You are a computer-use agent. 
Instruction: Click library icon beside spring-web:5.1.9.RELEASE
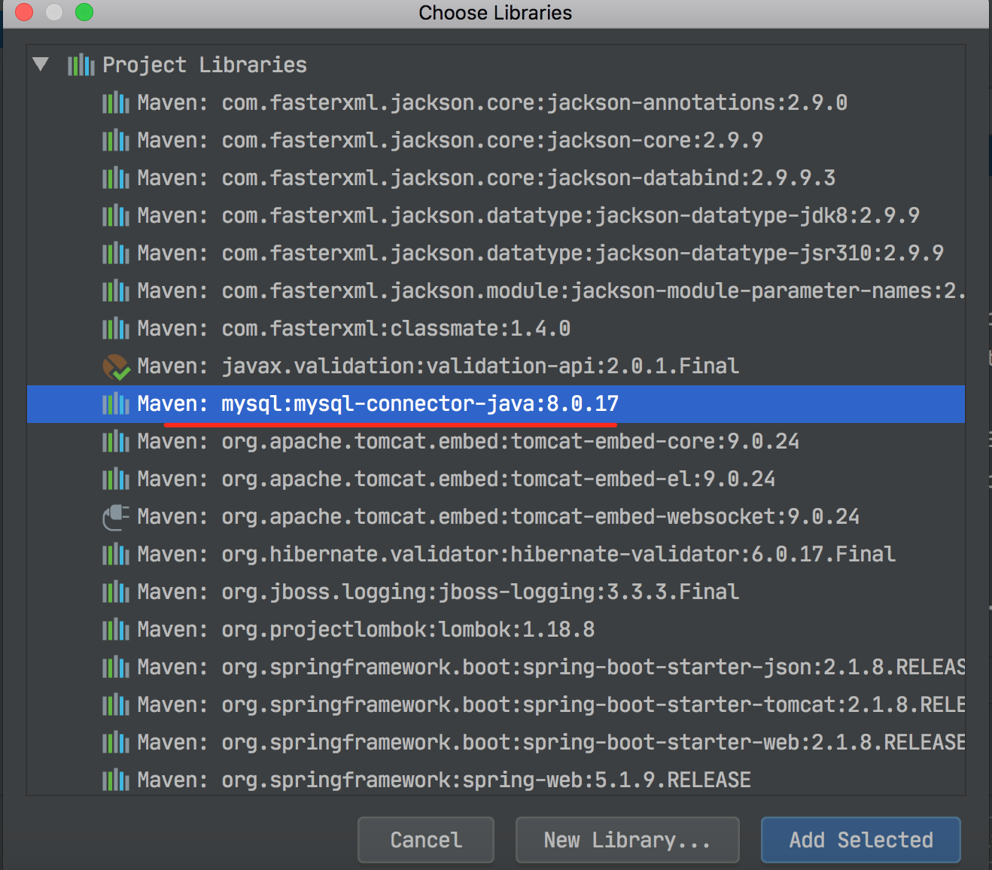tap(116, 780)
